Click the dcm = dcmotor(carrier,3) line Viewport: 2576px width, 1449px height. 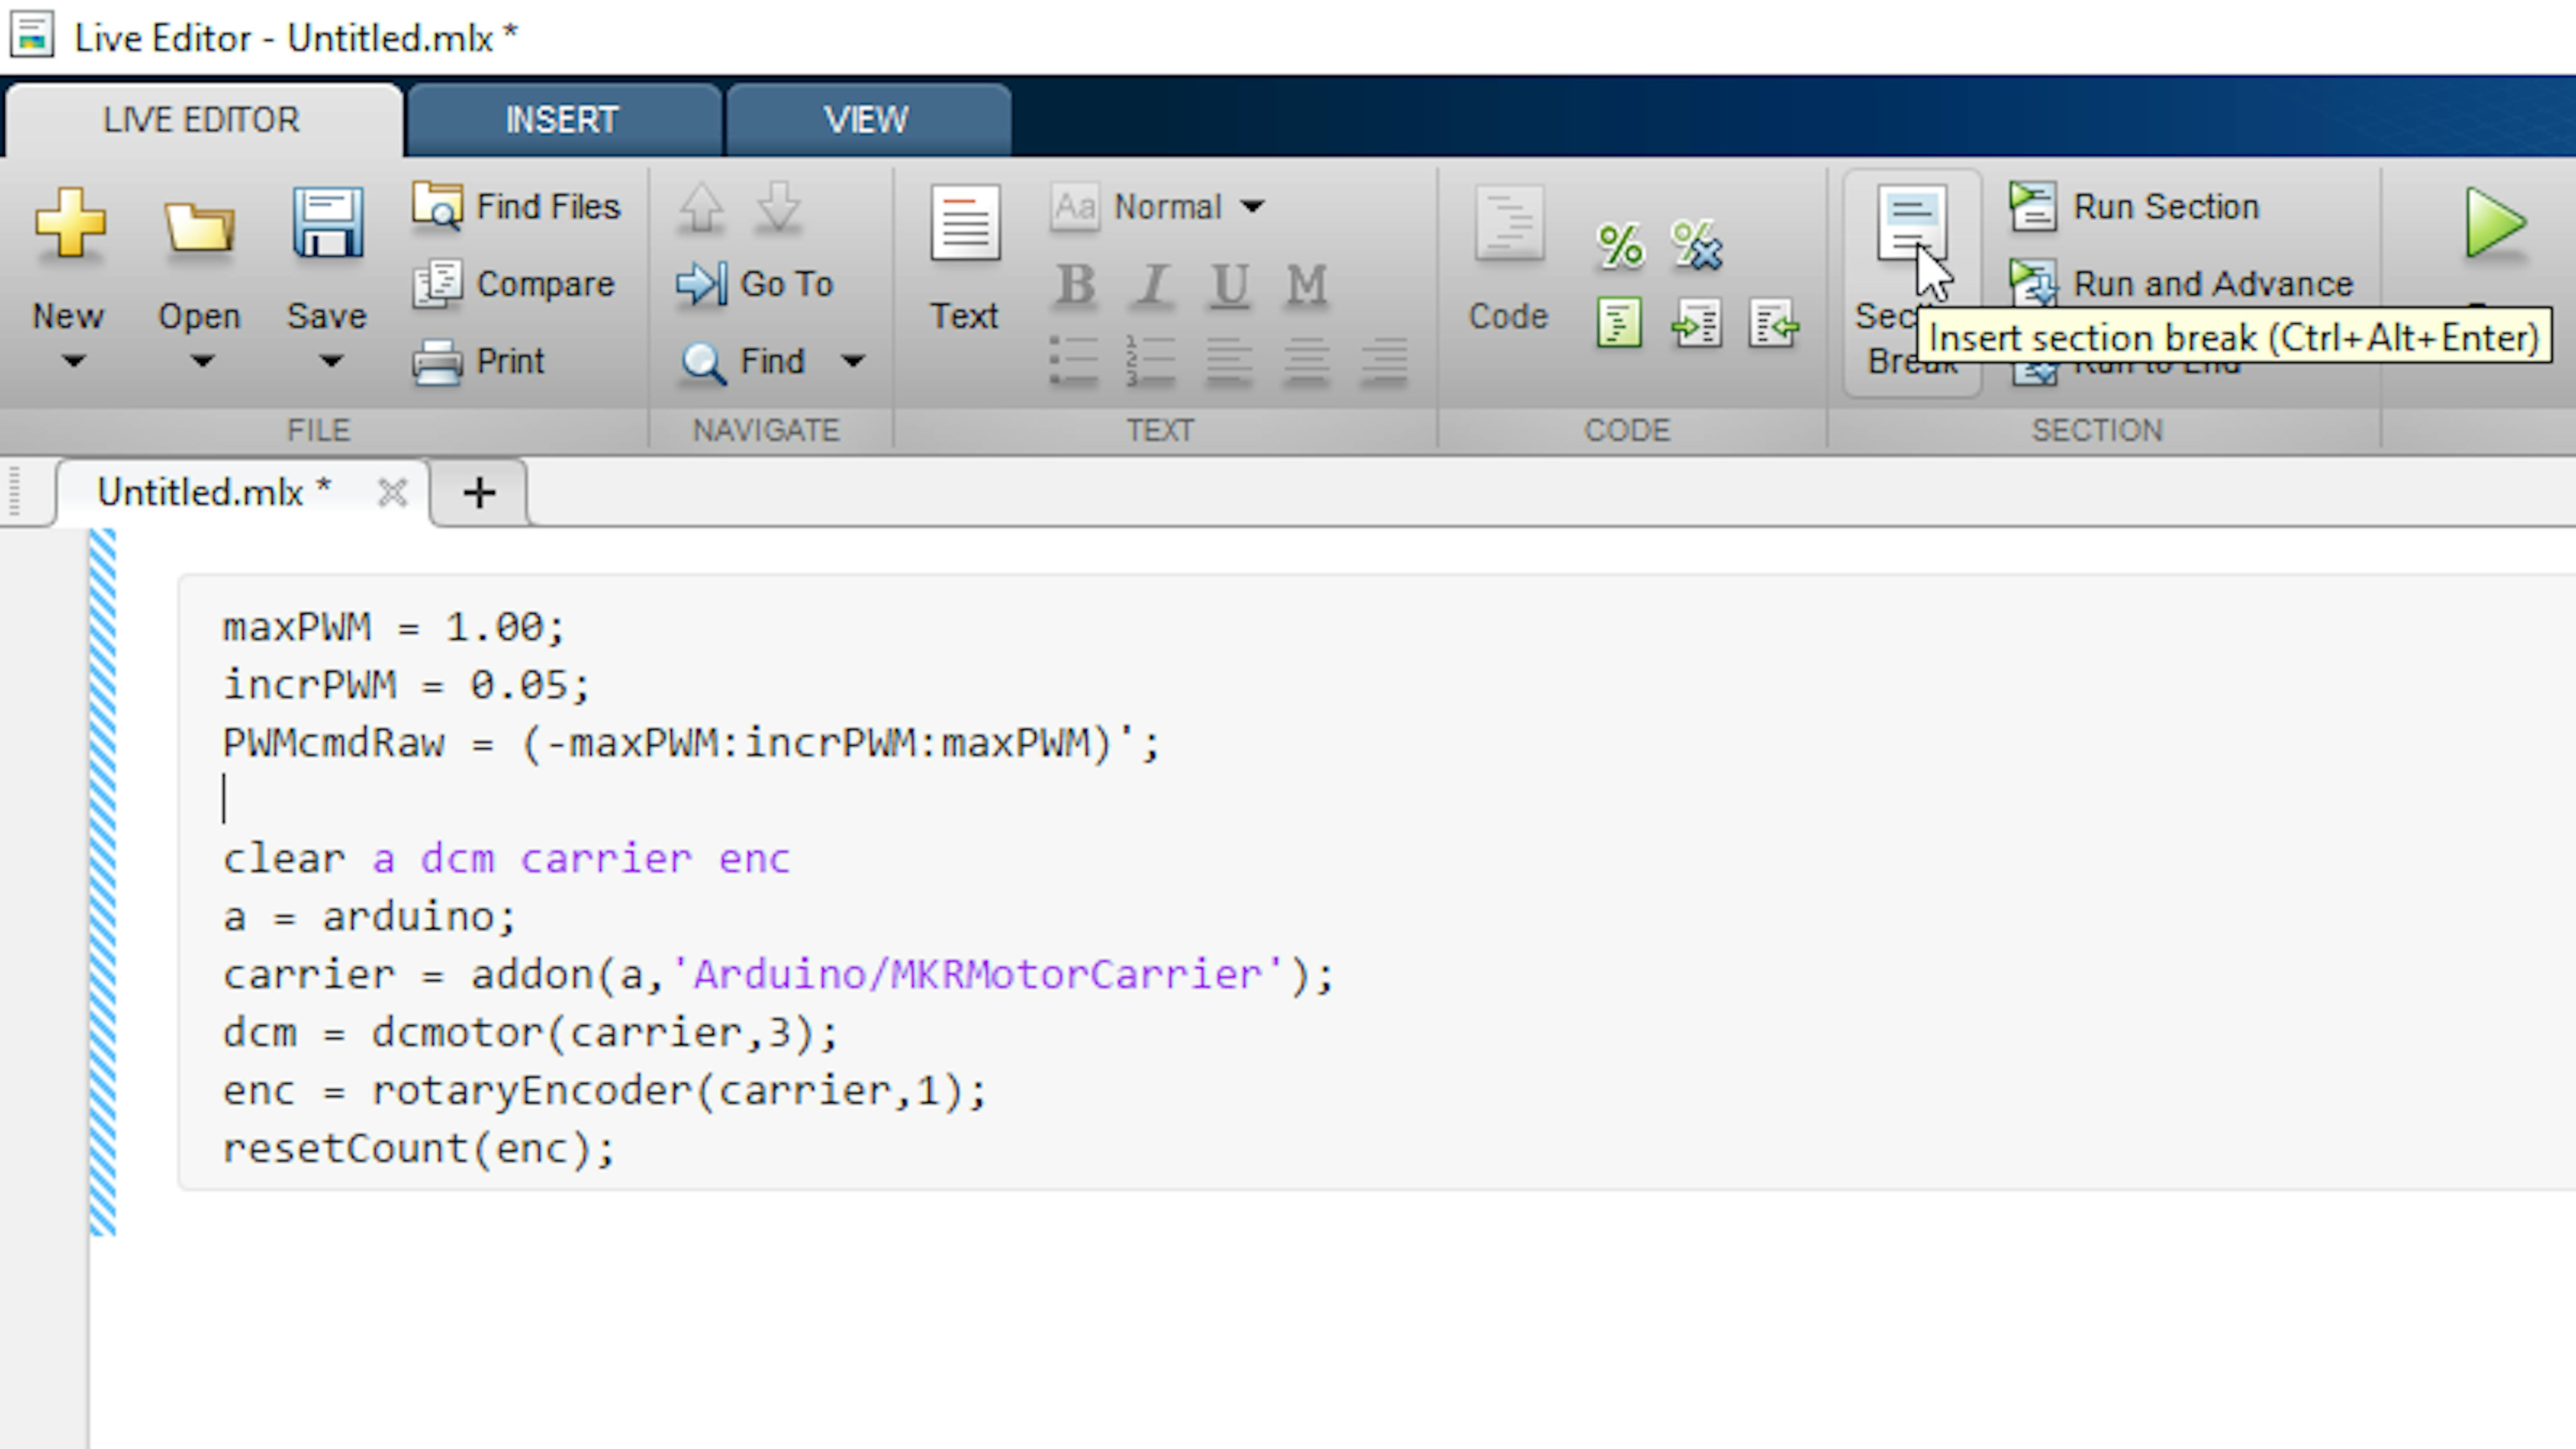point(530,1034)
